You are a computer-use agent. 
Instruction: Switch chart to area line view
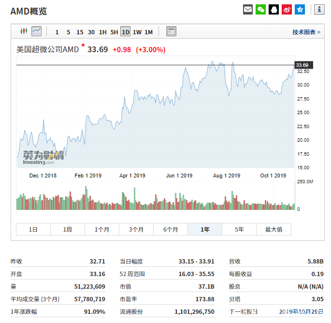click(x=37, y=31)
